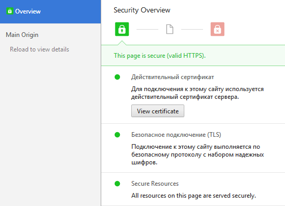Click the server certificate description text

(x=197, y=93)
